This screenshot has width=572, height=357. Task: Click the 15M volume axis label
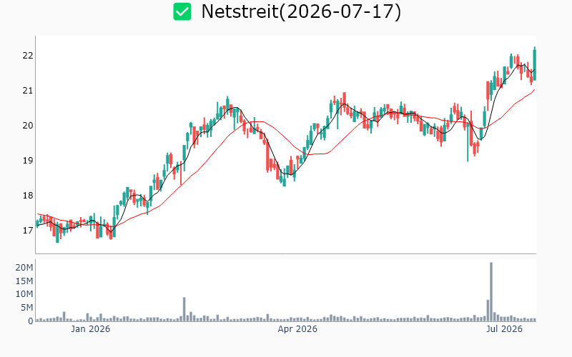coord(24,281)
